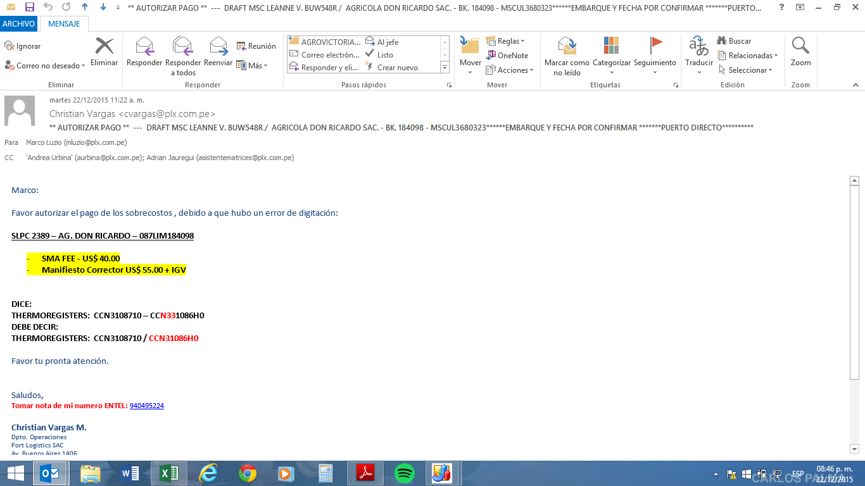Image resolution: width=865 pixels, height=486 pixels.
Task: Expand the Pasos rápidos gallery
Action: pyautogui.click(x=445, y=67)
